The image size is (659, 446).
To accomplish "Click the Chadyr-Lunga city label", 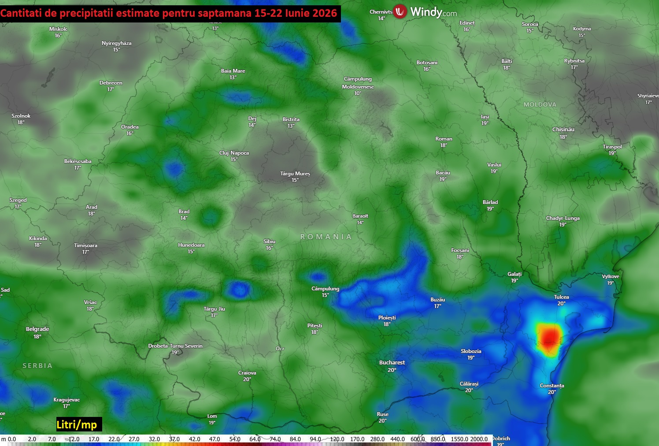I will pos(563,218).
